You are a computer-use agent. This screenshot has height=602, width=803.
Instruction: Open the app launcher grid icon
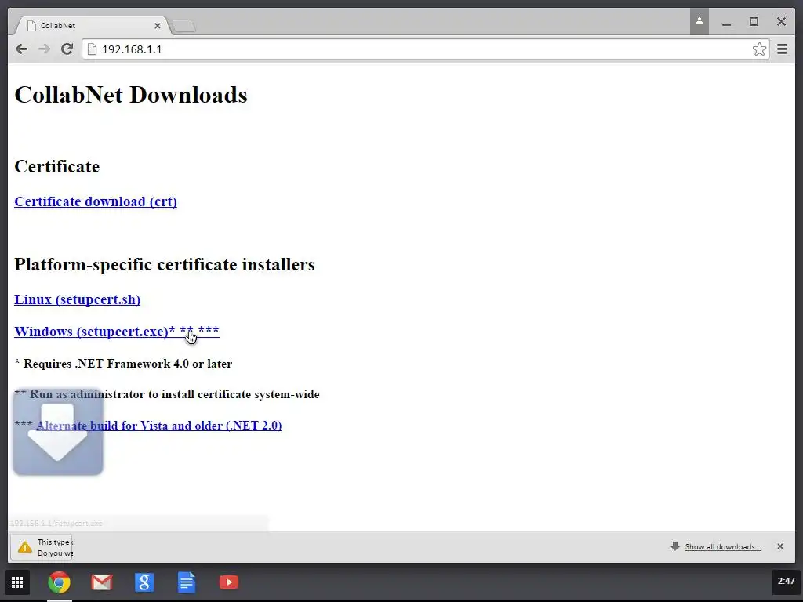pos(17,582)
